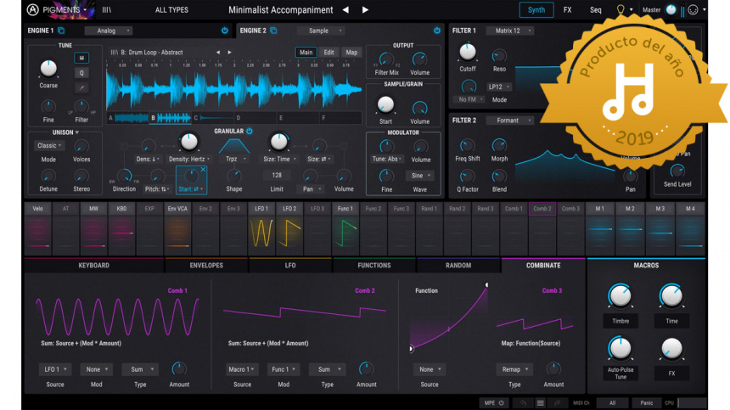Open the preset browser bars icon
This screenshot has width=730, height=410.
(107, 10)
